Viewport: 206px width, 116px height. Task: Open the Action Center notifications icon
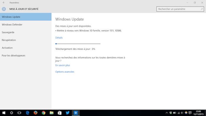tap(190, 113)
